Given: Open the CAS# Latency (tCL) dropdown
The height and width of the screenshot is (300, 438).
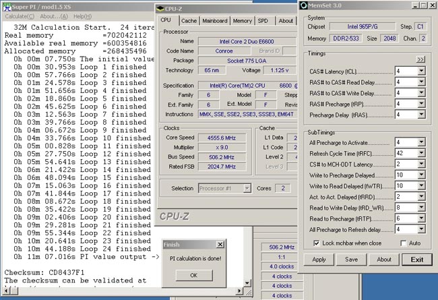Looking at the screenshot, I should click(421, 71).
